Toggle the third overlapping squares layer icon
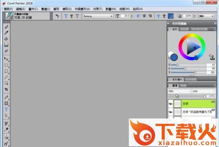The width and height of the screenshot is (219, 147). 177,96
